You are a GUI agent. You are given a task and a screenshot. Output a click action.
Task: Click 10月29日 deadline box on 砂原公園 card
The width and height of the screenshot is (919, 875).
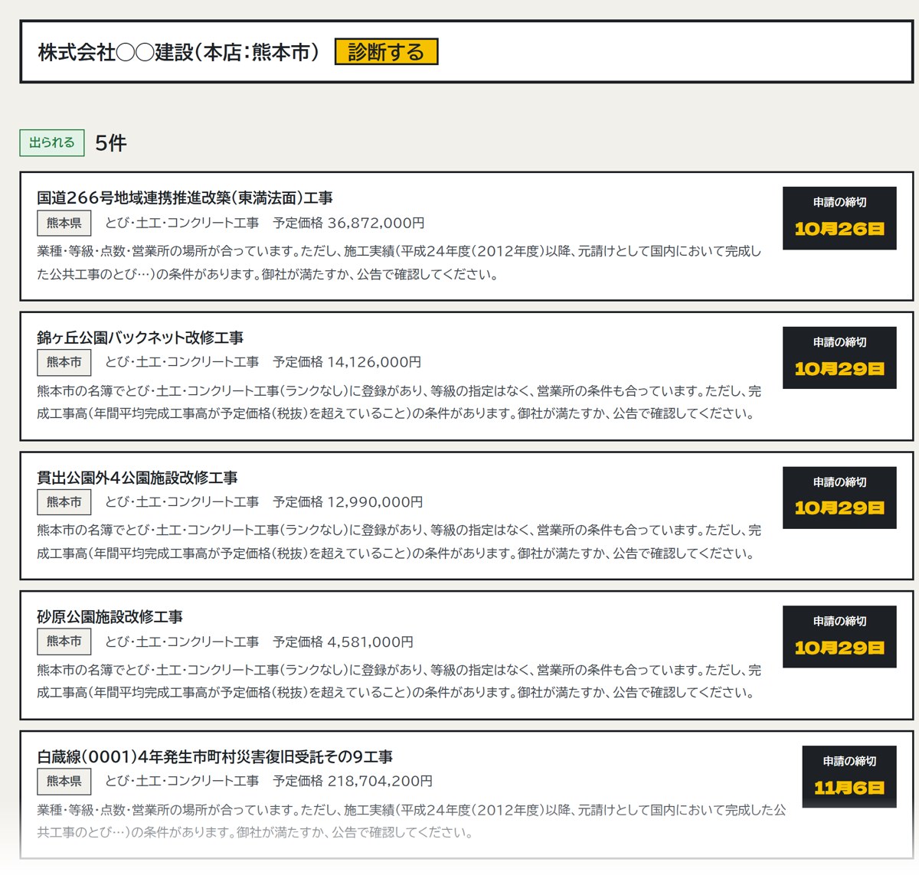839,637
